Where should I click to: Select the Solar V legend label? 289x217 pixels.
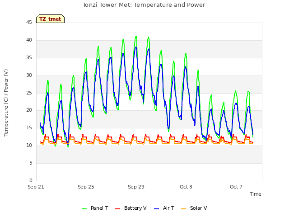(198, 208)
